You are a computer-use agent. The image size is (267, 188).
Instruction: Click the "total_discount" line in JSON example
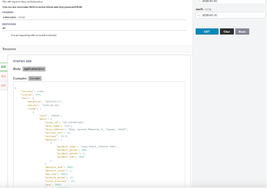click(60, 181)
